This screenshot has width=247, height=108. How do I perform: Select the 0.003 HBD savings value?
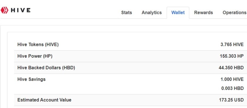click(232, 88)
